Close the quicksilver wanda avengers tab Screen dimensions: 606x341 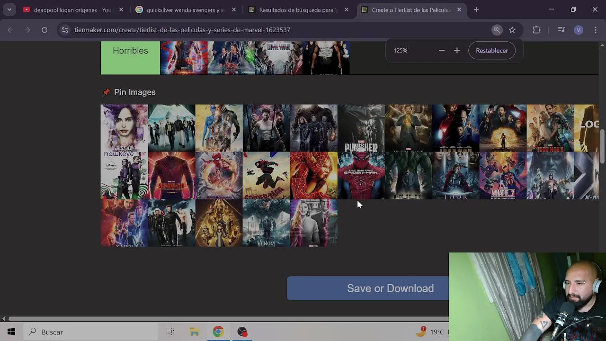click(234, 9)
